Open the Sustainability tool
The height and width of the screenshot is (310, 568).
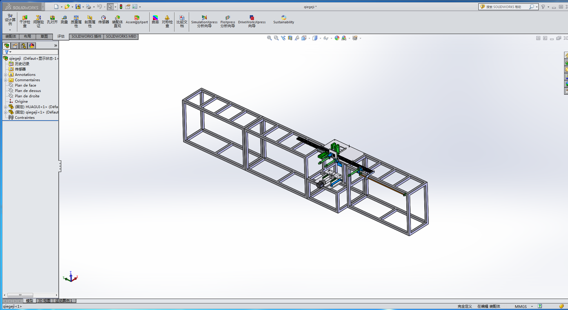pos(284,20)
